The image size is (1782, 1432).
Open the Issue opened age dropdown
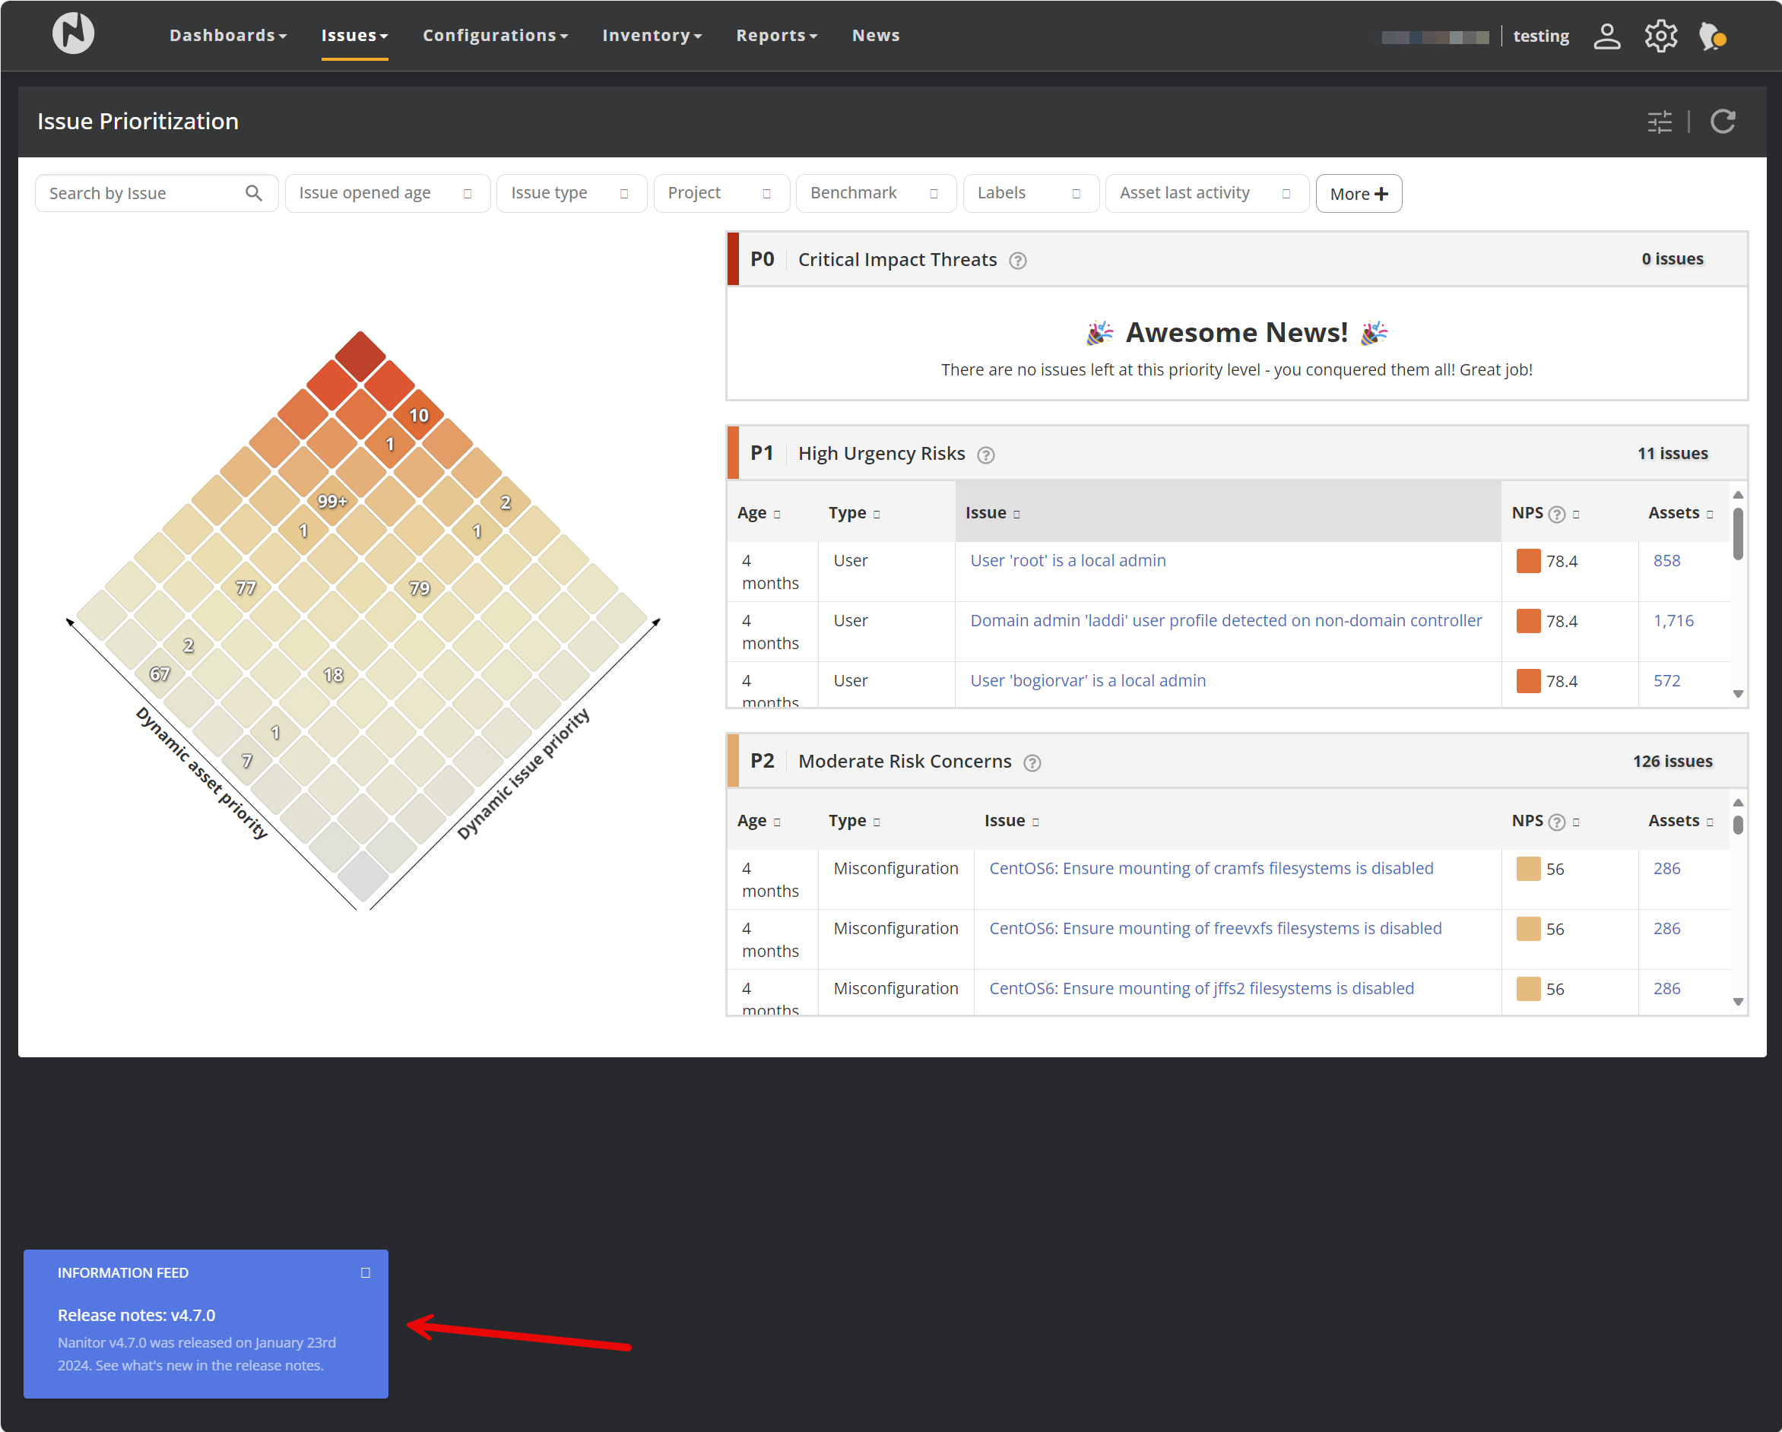tap(387, 193)
